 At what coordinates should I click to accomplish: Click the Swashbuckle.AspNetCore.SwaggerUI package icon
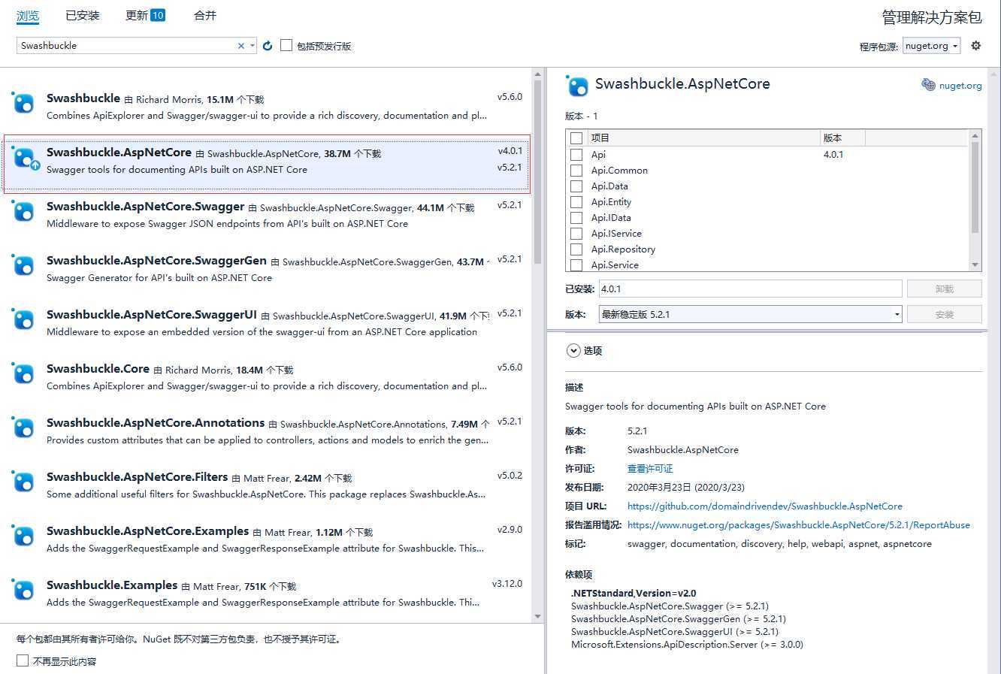coord(23,319)
